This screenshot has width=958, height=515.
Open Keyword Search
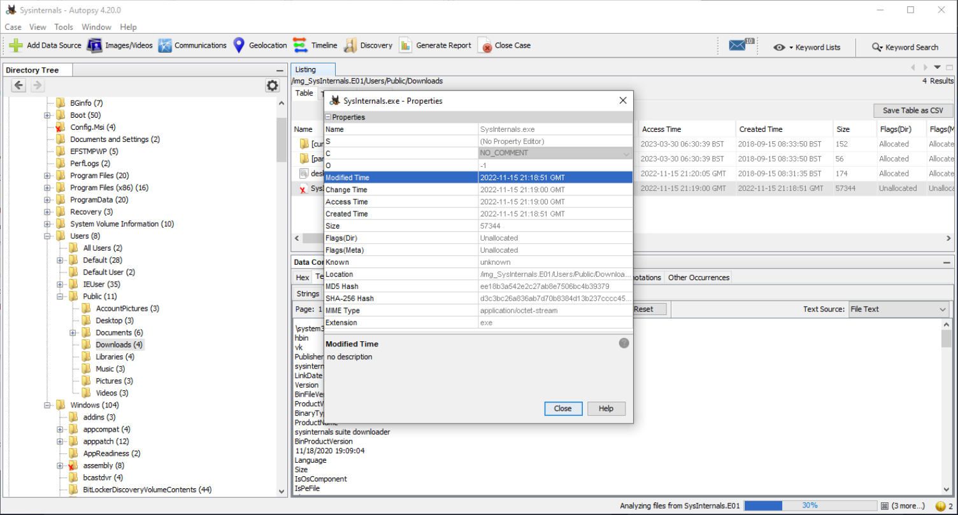point(904,47)
